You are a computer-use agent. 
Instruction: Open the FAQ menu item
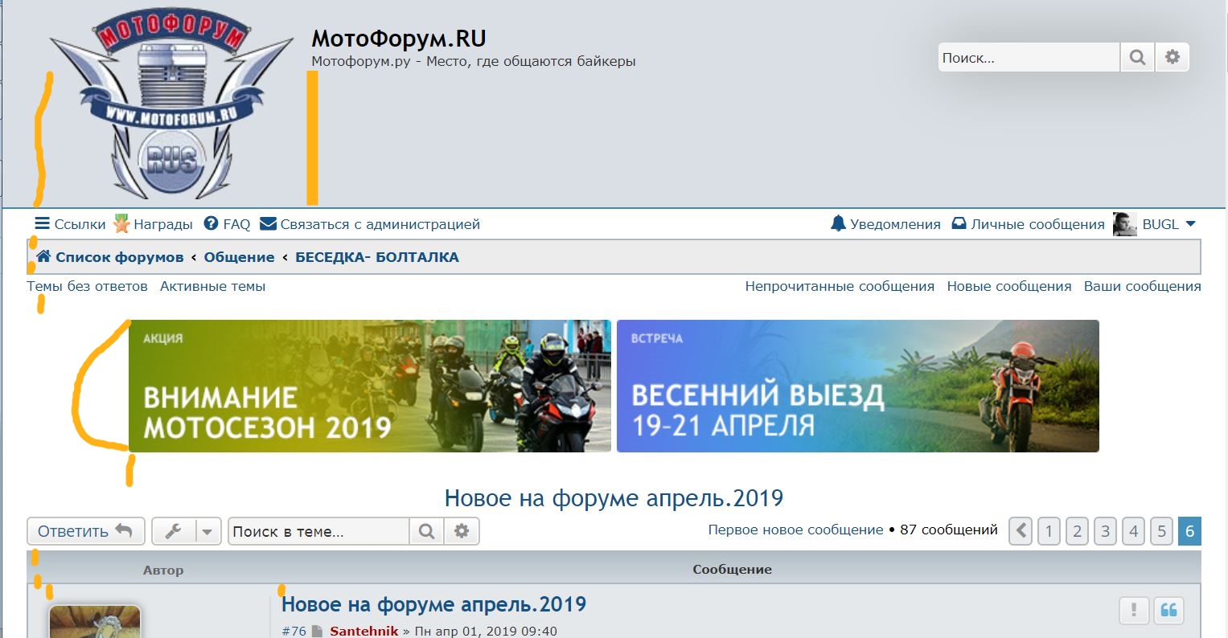point(228,224)
